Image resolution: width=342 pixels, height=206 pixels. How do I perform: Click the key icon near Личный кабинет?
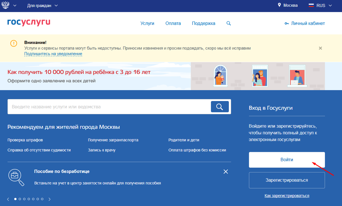point(287,23)
